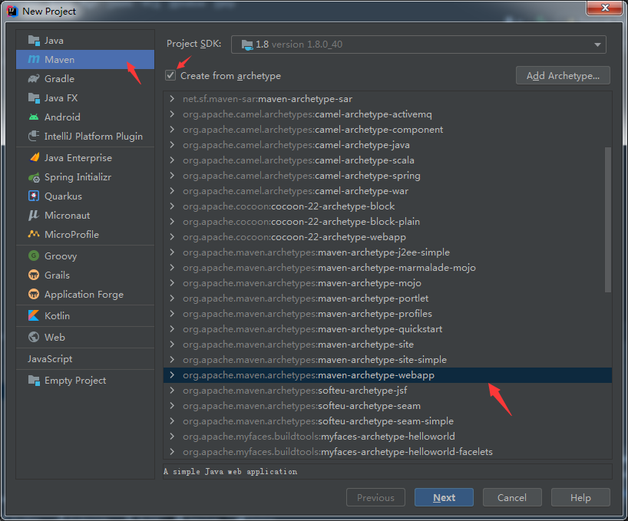Click the Micronaut mu icon
Viewport: 628px width, 521px height.
pyautogui.click(x=34, y=216)
